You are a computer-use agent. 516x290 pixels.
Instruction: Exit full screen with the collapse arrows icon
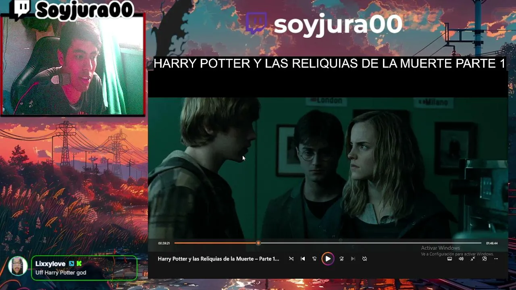[473, 259]
